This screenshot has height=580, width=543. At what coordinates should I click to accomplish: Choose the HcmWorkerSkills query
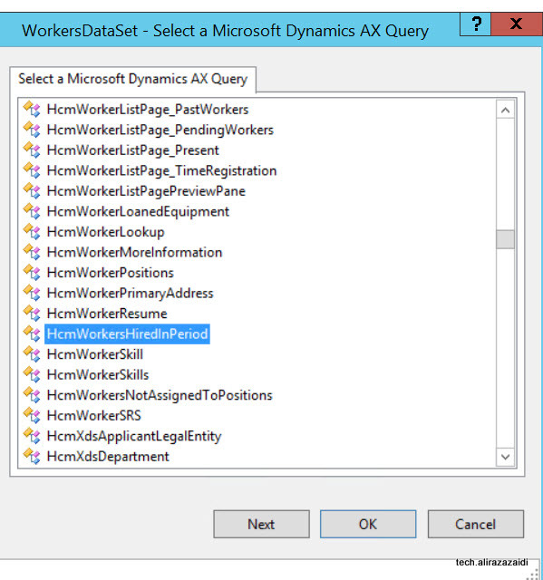pos(98,374)
